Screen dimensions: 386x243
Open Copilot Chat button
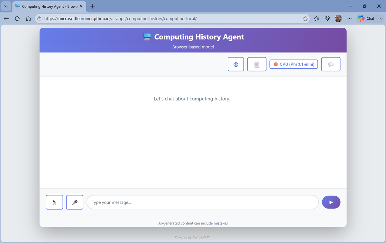366,19
